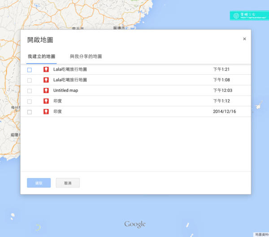The width and height of the screenshot is (269, 237).
Task: Click map icon for Lala吃喝旅行地圖 saved 下午1:08
Action: (46, 80)
